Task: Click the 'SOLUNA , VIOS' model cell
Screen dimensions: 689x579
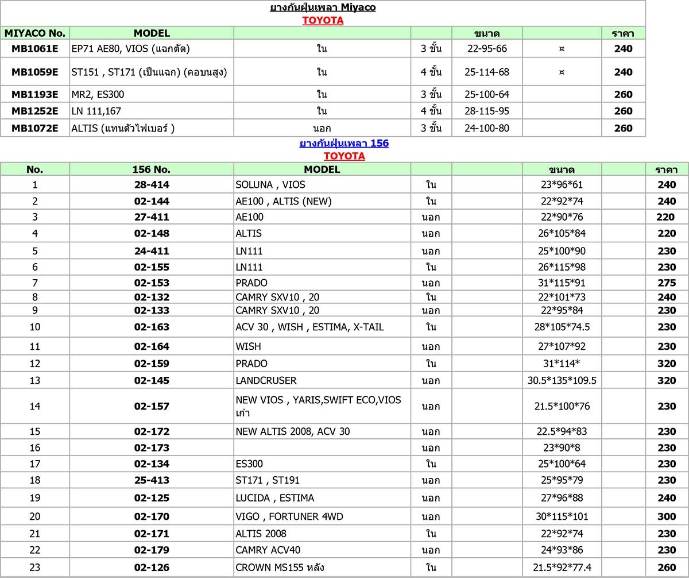Action: point(322,184)
